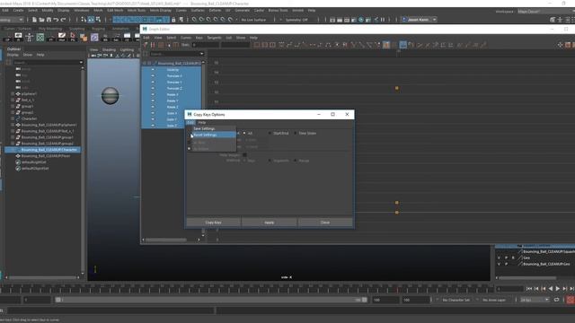Open the user account dropdown in status line
Viewport: 575px width, 323px height.
coord(420,20)
